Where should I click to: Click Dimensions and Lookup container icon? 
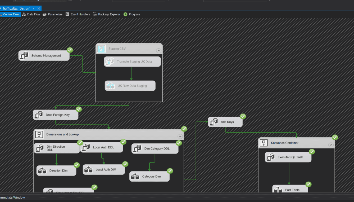click(x=39, y=134)
